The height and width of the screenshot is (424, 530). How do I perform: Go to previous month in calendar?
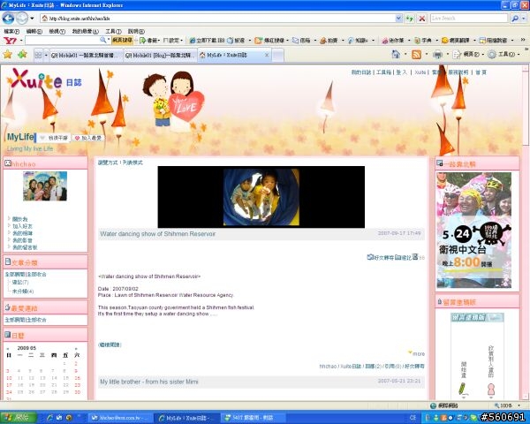8,349
